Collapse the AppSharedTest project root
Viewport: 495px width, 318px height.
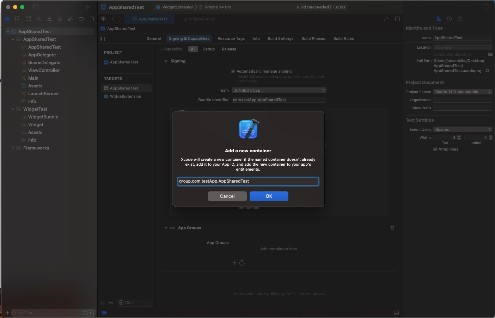(x=8, y=31)
